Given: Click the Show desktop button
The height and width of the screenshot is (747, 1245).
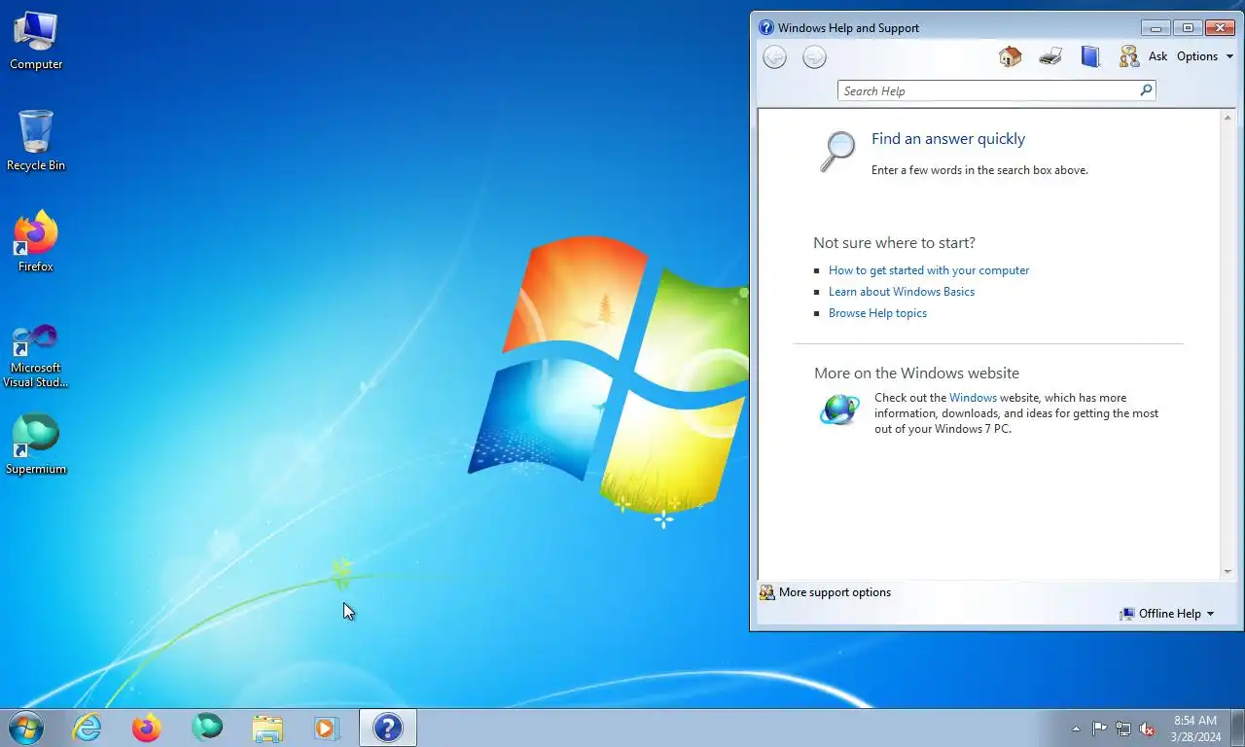Looking at the screenshot, I should tap(1237, 729).
